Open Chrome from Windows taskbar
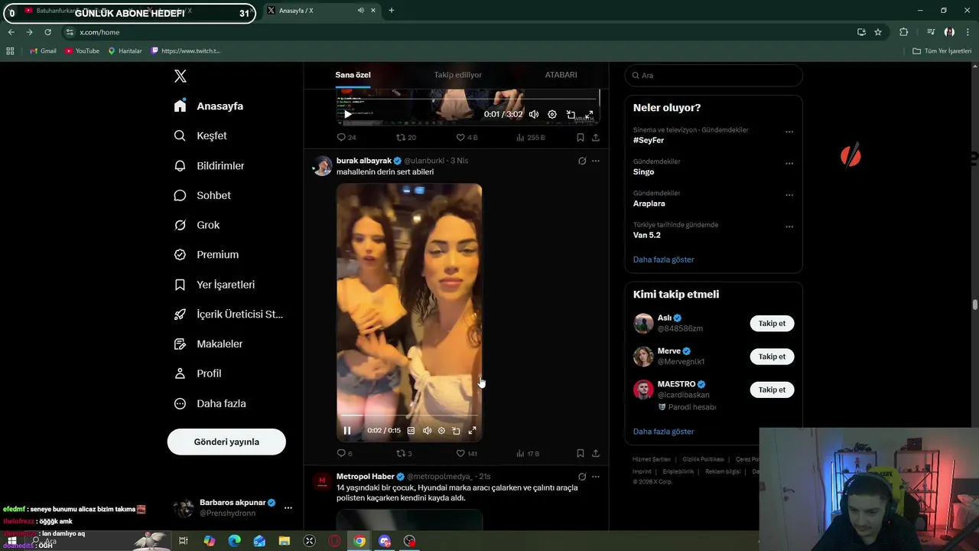This screenshot has height=551, width=979. (359, 541)
